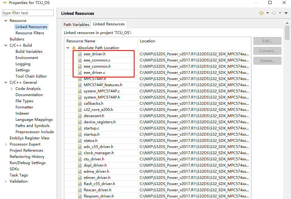291x199 pixels.
Task: Maximize the Properties for TCU_OS window
Action: [270, 2]
